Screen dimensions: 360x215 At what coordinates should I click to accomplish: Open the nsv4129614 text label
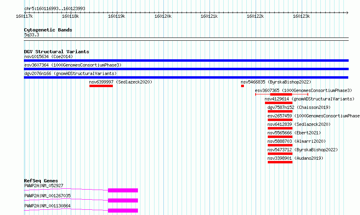coord(277,99)
